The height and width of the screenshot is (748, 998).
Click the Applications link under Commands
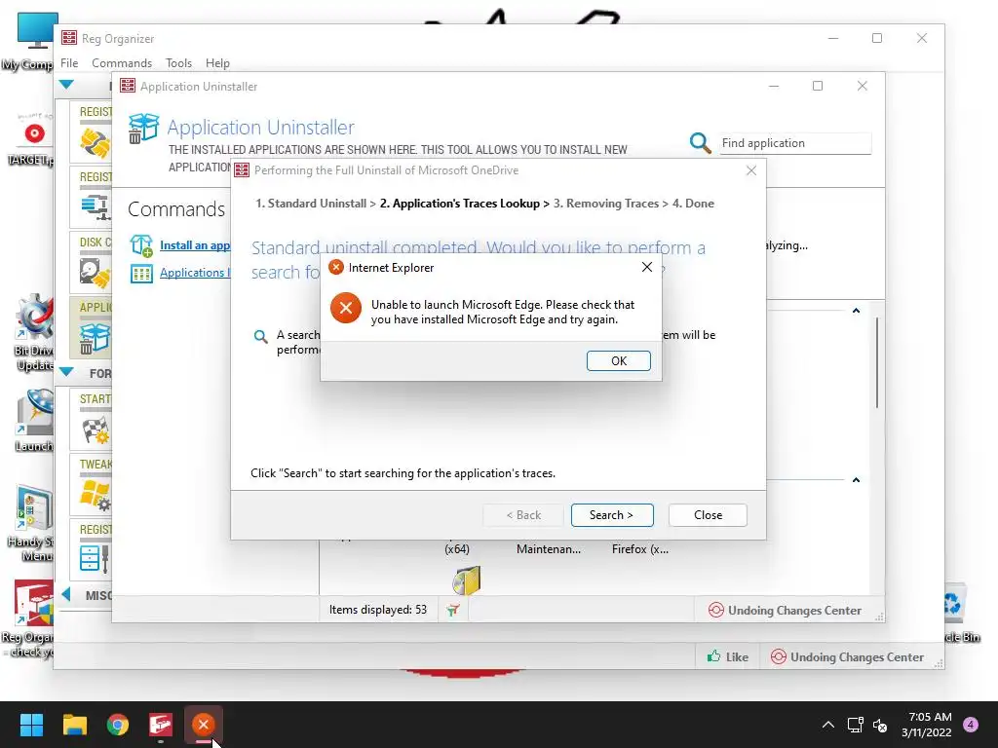(195, 273)
